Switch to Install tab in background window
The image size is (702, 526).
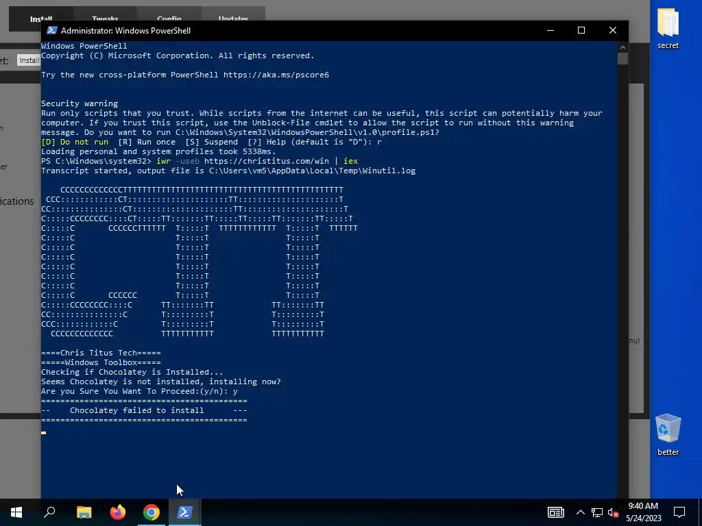click(x=40, y=19)
